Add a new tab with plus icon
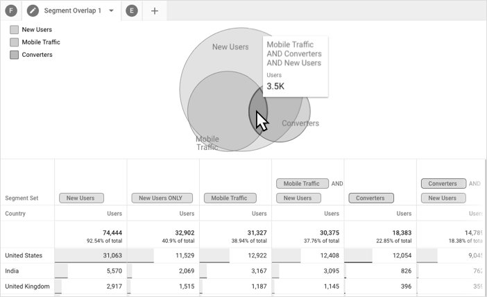Viewport: 487px width, 297px height. point(154,10)
